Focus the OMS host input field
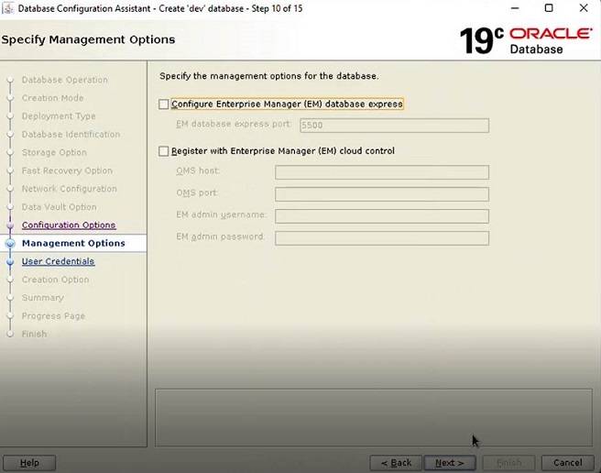 [x=382, y=172]
